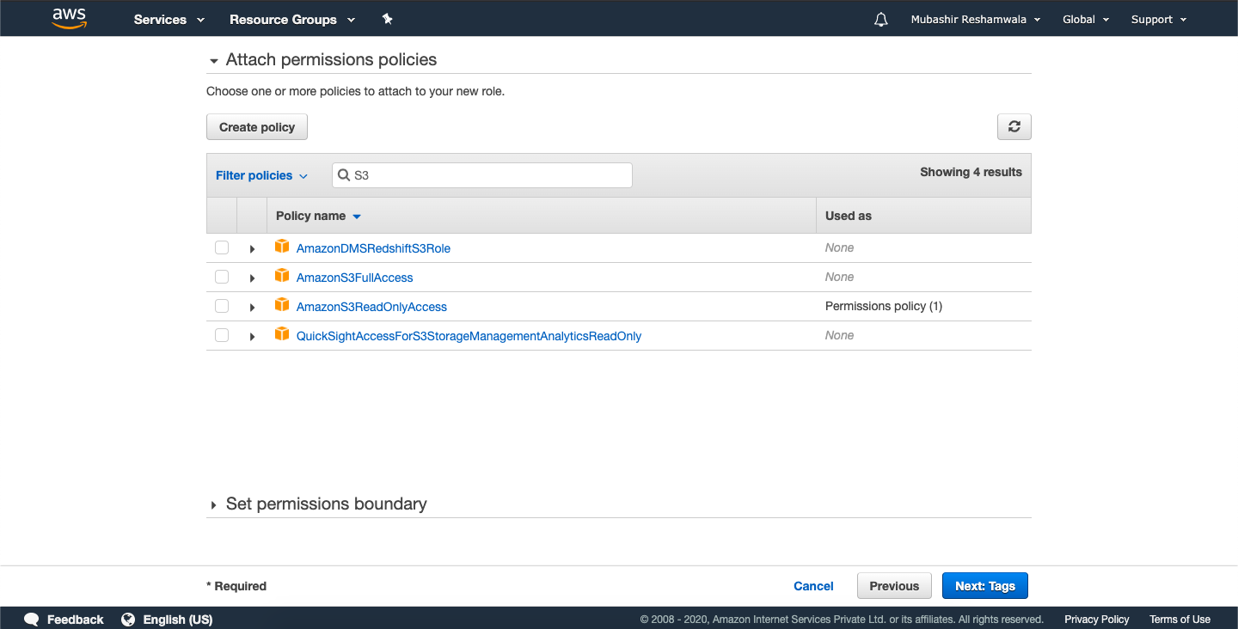Open the Global region menu
Viewport: 1238px width, 629px height.
click(x=1086, y=19)
